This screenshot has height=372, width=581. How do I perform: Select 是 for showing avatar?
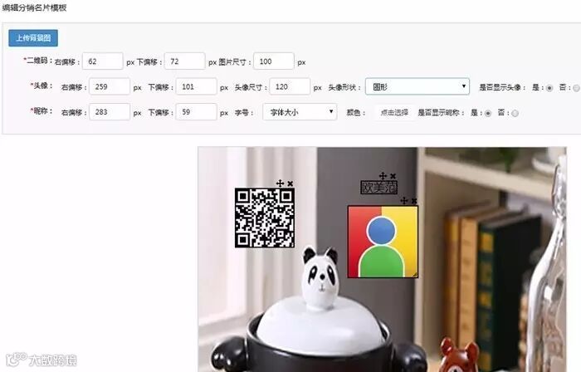click(549, 88)
